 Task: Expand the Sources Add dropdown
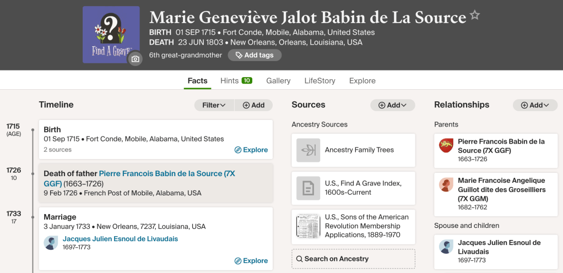point(393,105)
